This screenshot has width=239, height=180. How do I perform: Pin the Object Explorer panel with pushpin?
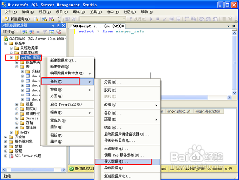pyautogui.click(x=58, y=25)
